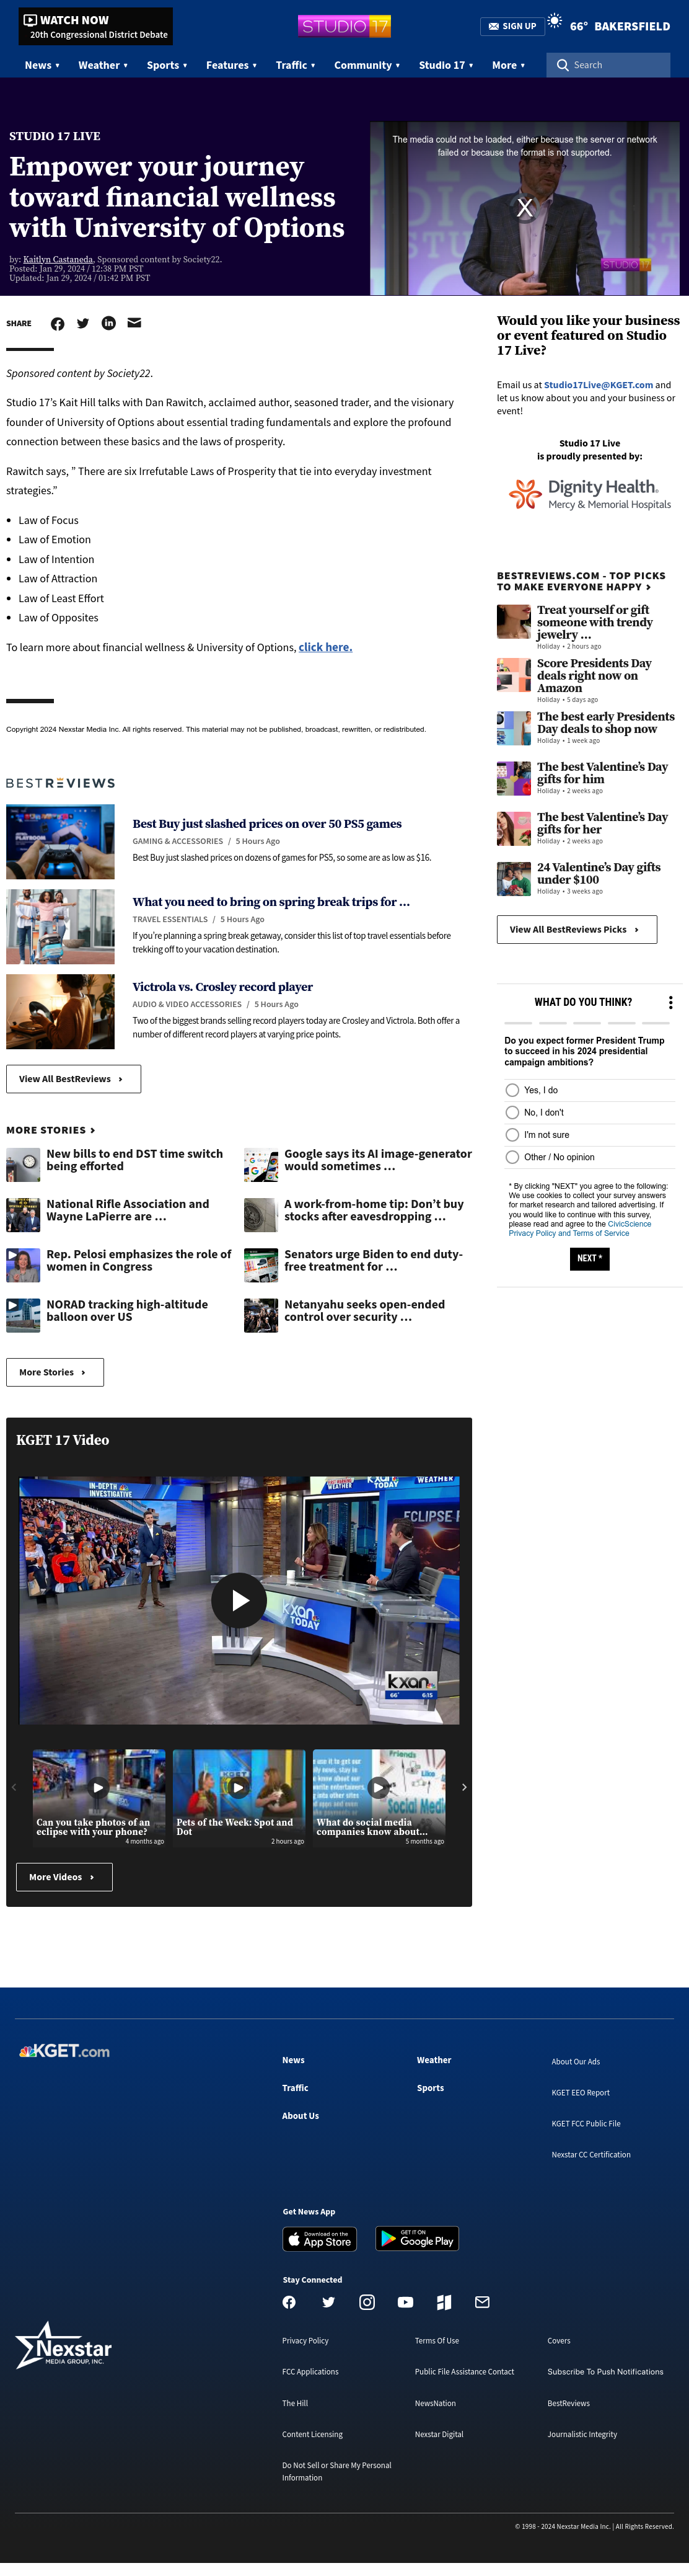The image size is (689, 2576).
Task: Click the Nexstar Media Group logo
Action: click(63, 2346)
